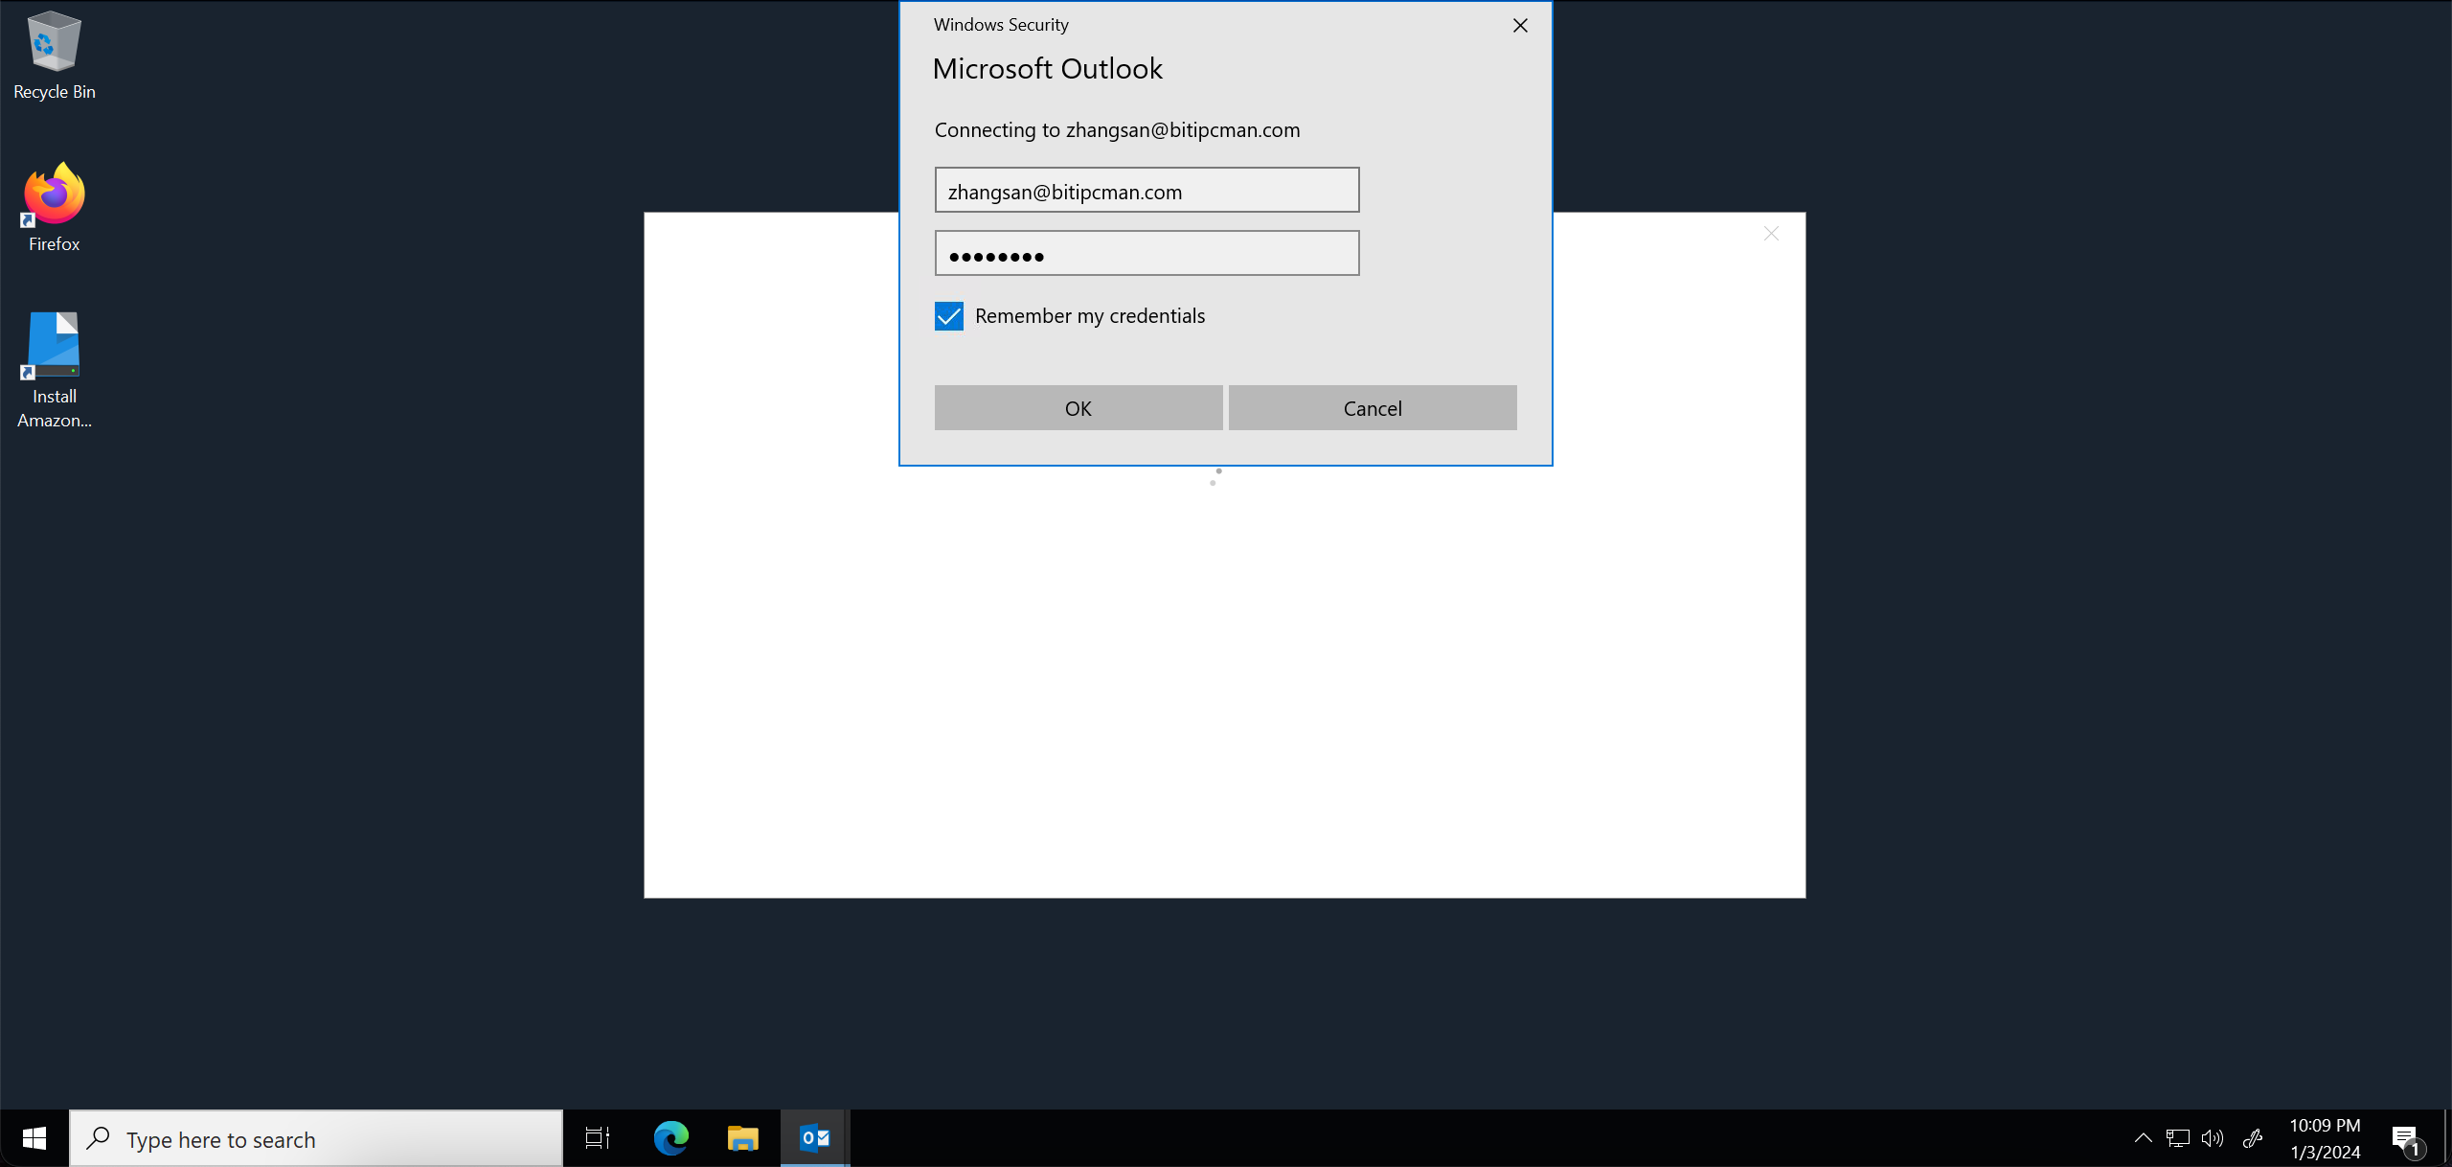Click the password field

tap(1147, 253)
